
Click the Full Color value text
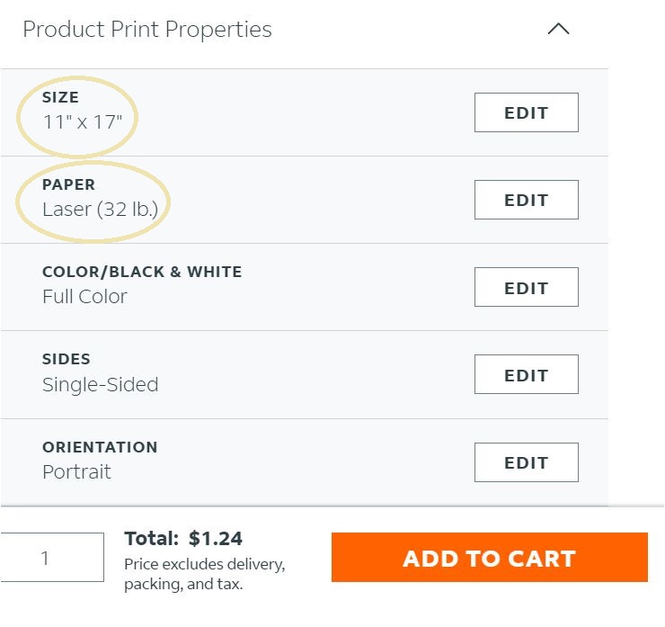pyautogui.click(x=84, y=297)
